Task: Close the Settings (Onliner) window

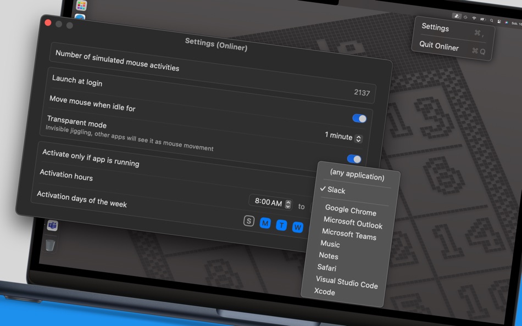Action: (x=48, y=23)
